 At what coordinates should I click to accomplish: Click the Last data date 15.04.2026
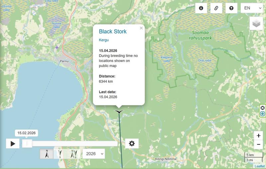coord(108,97)
